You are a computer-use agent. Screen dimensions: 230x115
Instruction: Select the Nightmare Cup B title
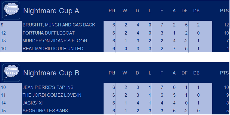51,73
